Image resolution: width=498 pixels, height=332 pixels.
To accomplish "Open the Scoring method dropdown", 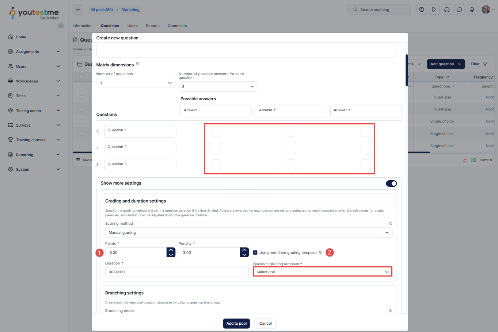I will 248,233.
